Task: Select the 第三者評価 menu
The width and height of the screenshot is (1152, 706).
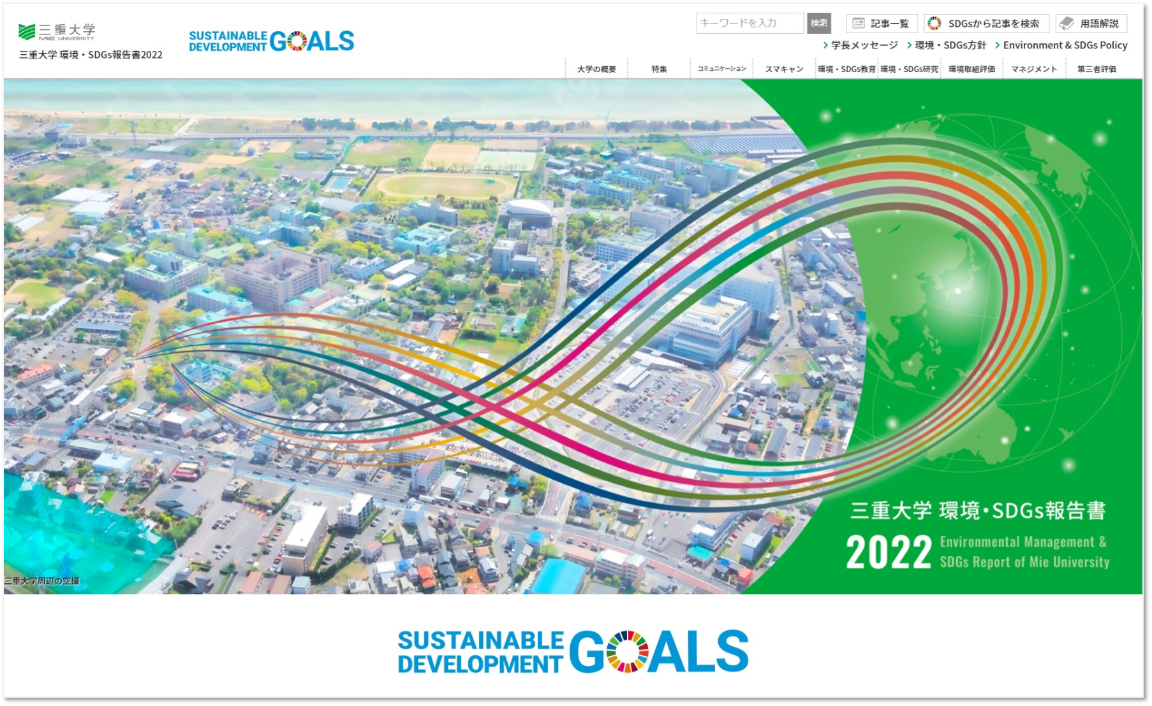Action: pos(1097,69)
